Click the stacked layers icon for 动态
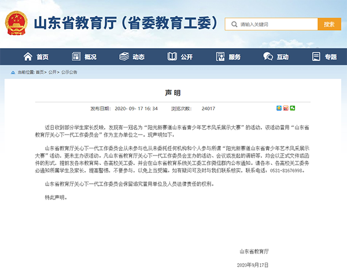347x272 pixels. (124, 57)
